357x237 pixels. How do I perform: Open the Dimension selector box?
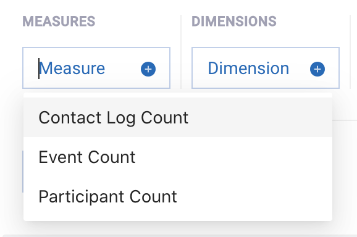[266, 68]
